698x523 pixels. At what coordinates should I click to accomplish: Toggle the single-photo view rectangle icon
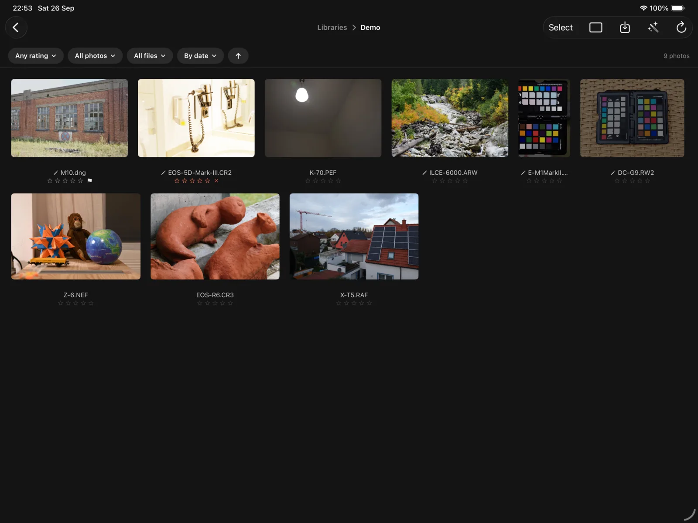pyautogui.click(x=595, y=27)
